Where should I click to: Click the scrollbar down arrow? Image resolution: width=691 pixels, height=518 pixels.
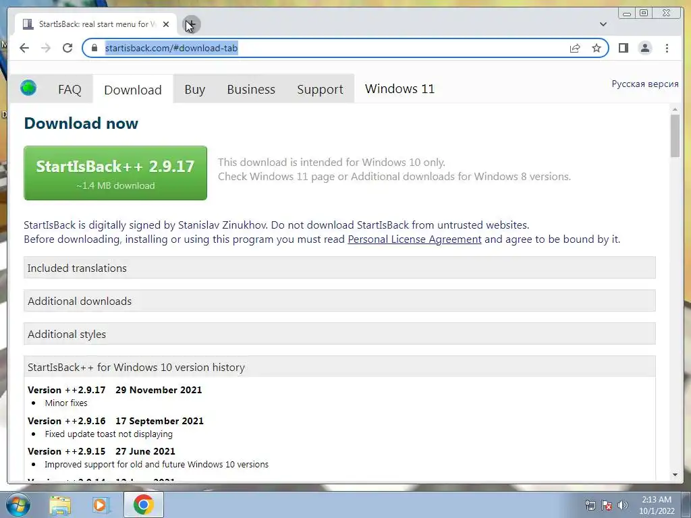click(x=675, y=475)
